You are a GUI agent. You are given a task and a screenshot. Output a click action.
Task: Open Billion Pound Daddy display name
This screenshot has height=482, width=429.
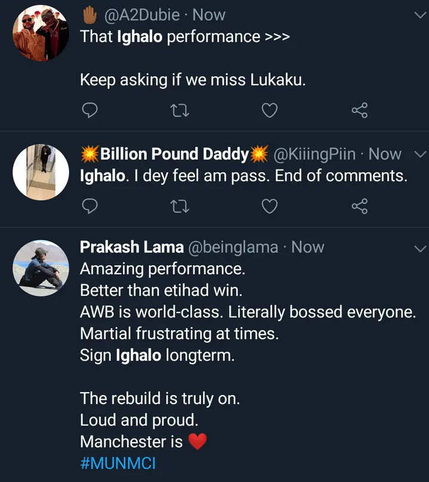tap(174, 154)
